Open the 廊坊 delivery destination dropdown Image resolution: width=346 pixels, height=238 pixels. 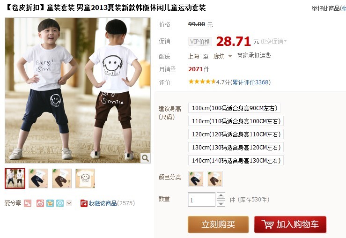click(x=222, y=56)
